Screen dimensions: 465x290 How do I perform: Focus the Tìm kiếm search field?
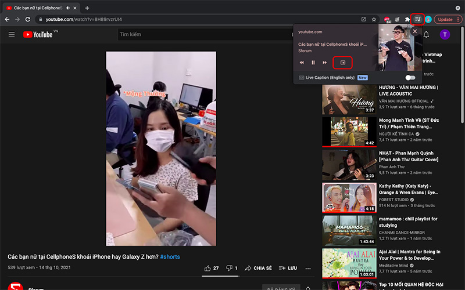tap(205, 34)
